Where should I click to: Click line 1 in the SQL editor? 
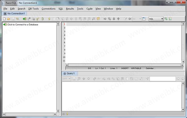124,24
